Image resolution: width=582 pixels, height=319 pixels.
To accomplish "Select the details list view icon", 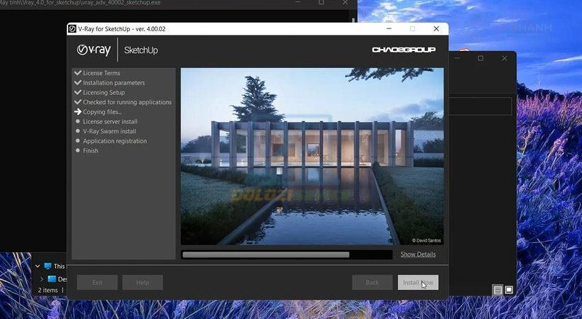I will (x=498, y=290).
